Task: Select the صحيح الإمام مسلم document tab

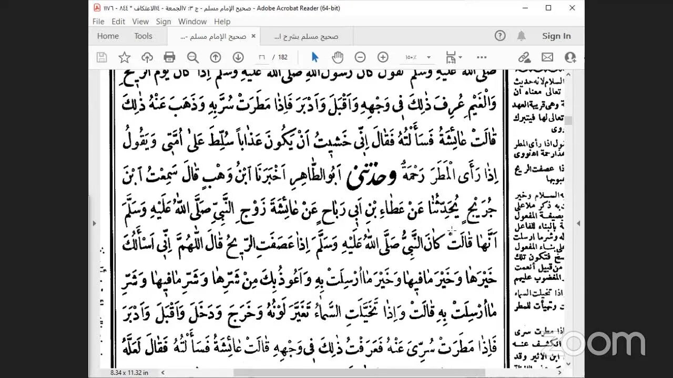Action: coord(213,36)
